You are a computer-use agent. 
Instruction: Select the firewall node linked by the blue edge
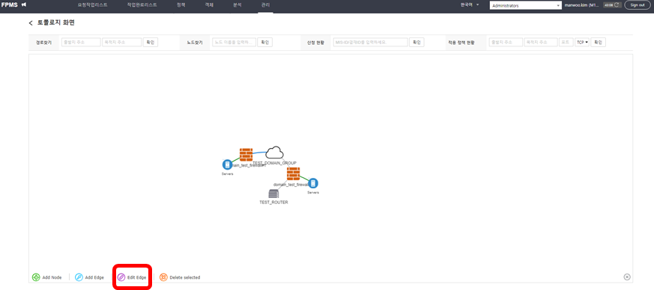tap(246, 155)
